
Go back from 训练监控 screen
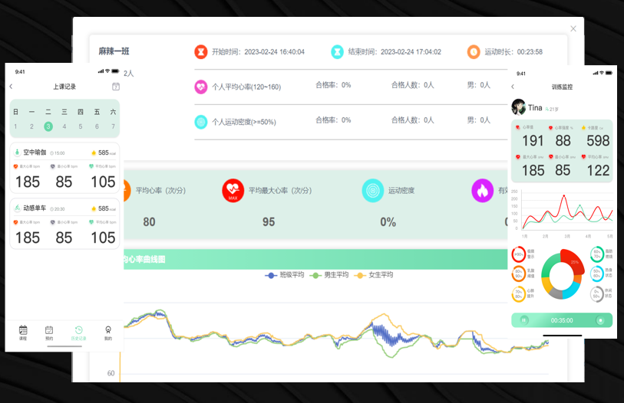513,87
